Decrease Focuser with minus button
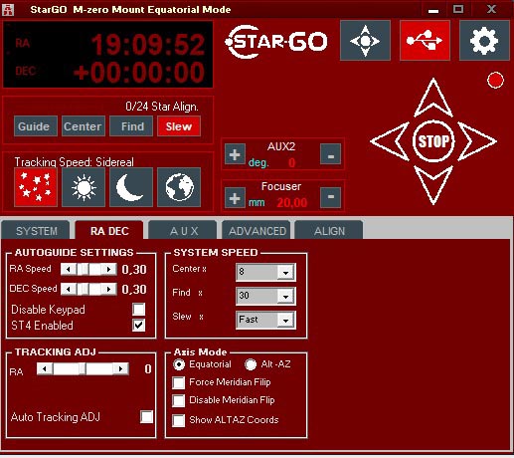The width and height of the screenshot is (514, 458). click(x=330, y=198)
